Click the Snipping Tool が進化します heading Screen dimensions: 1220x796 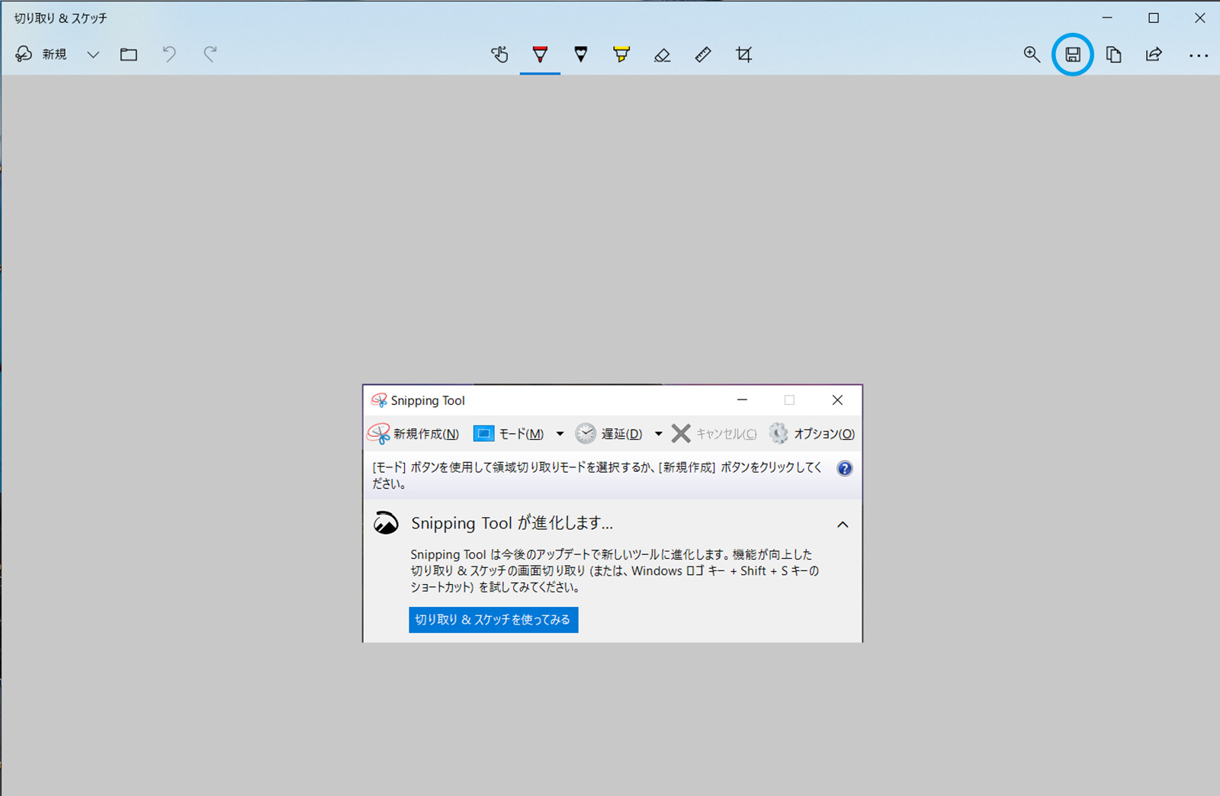click(x=512, y=523)
